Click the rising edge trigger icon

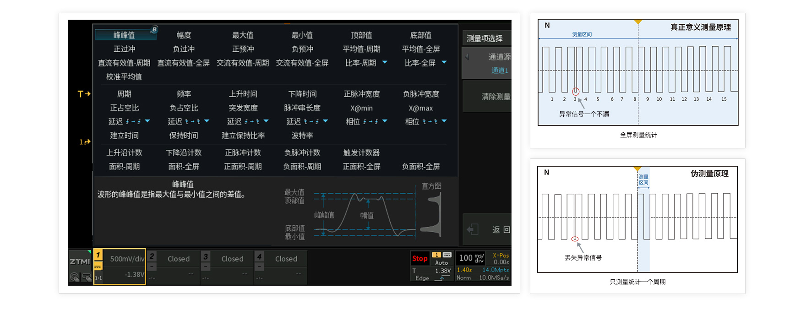[x=441, y=278]
